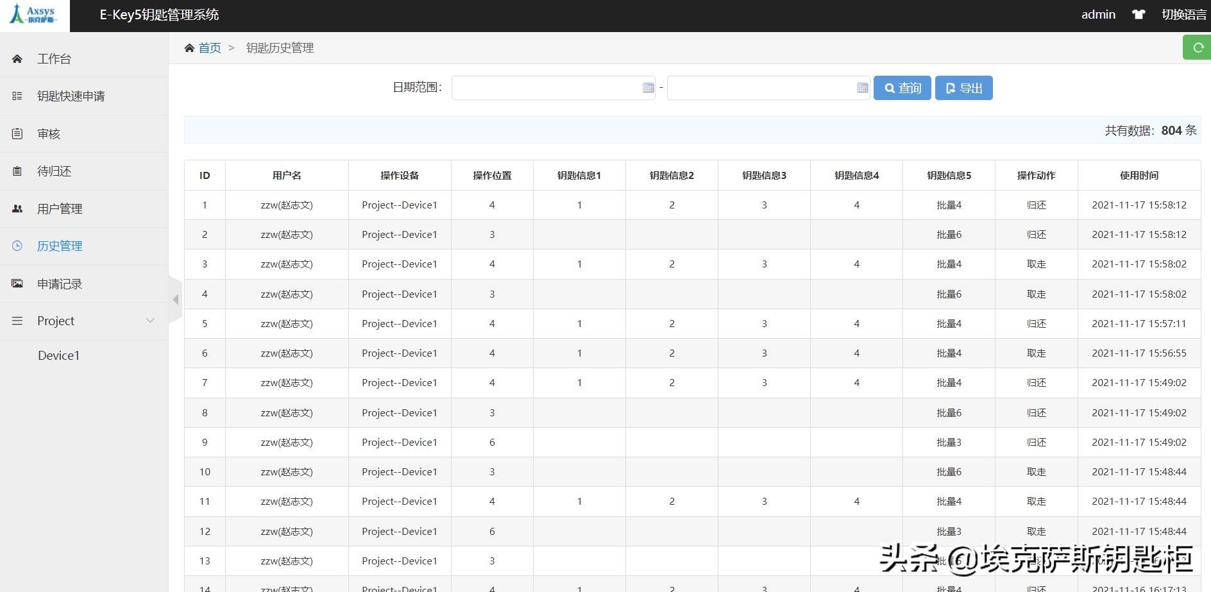Go to 审核 in the sidebar
This screenshot has height=592, width=1211.
(49, 134)
